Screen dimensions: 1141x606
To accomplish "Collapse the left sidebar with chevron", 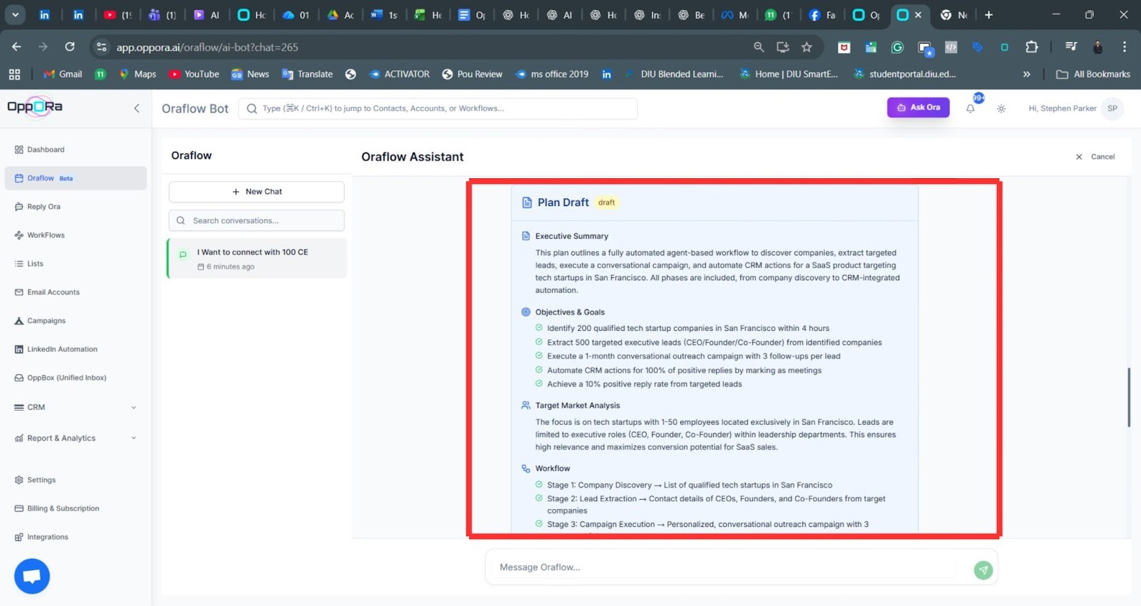I will 136,108.
